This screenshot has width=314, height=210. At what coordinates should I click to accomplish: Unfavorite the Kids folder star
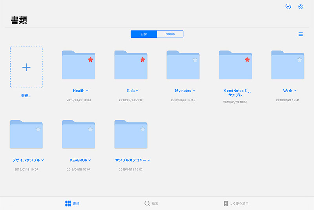(143, 60)
